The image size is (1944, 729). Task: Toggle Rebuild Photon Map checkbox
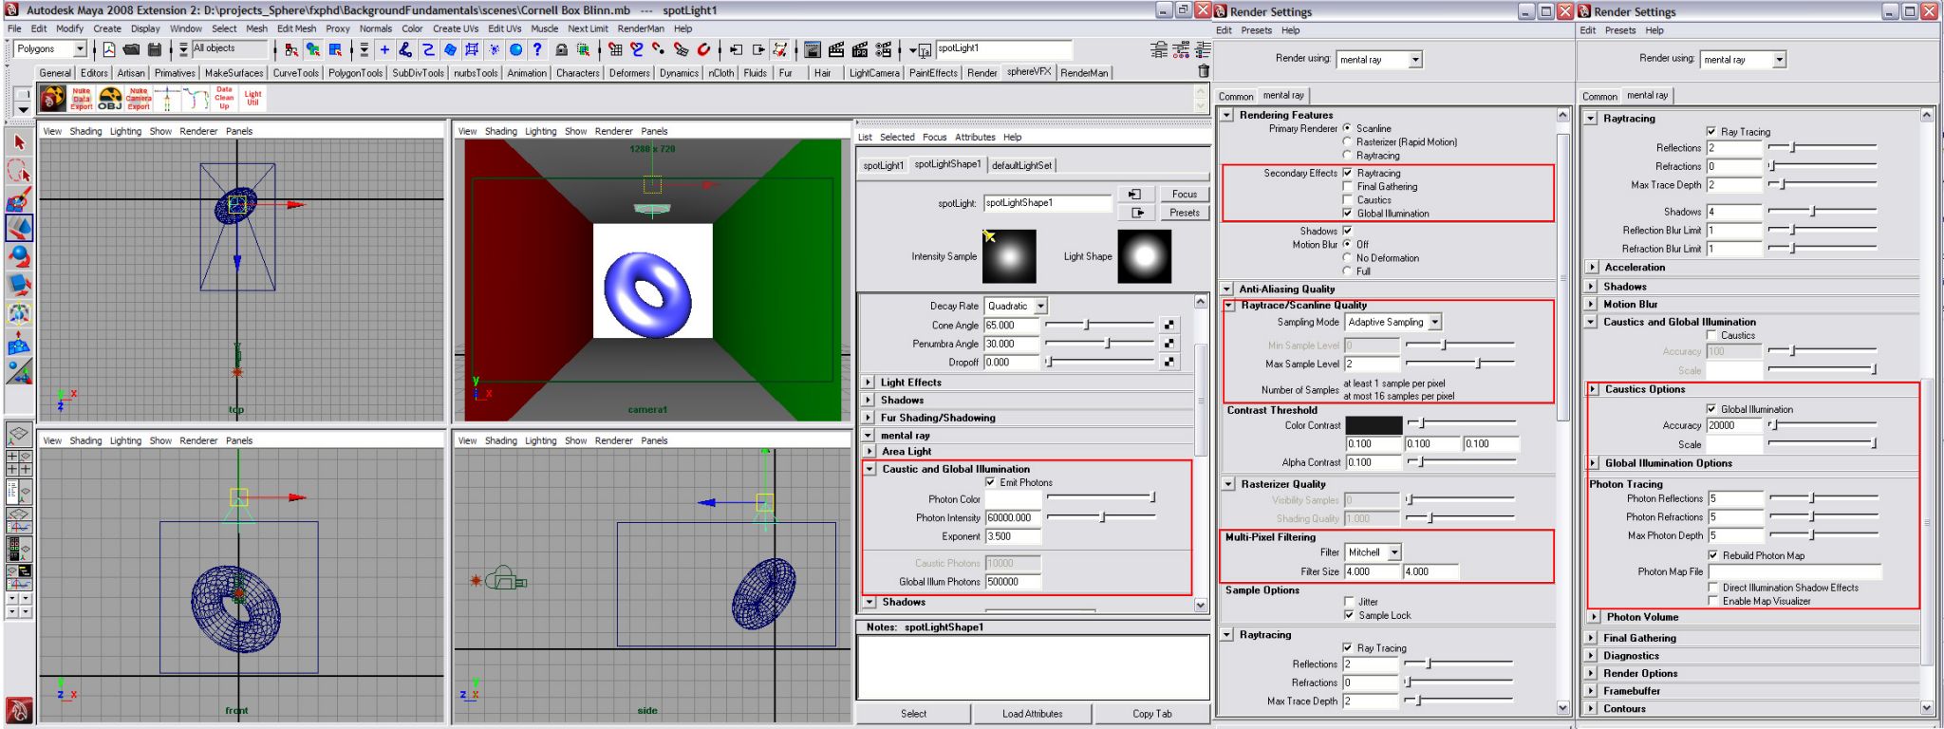tap(1713, 555)
